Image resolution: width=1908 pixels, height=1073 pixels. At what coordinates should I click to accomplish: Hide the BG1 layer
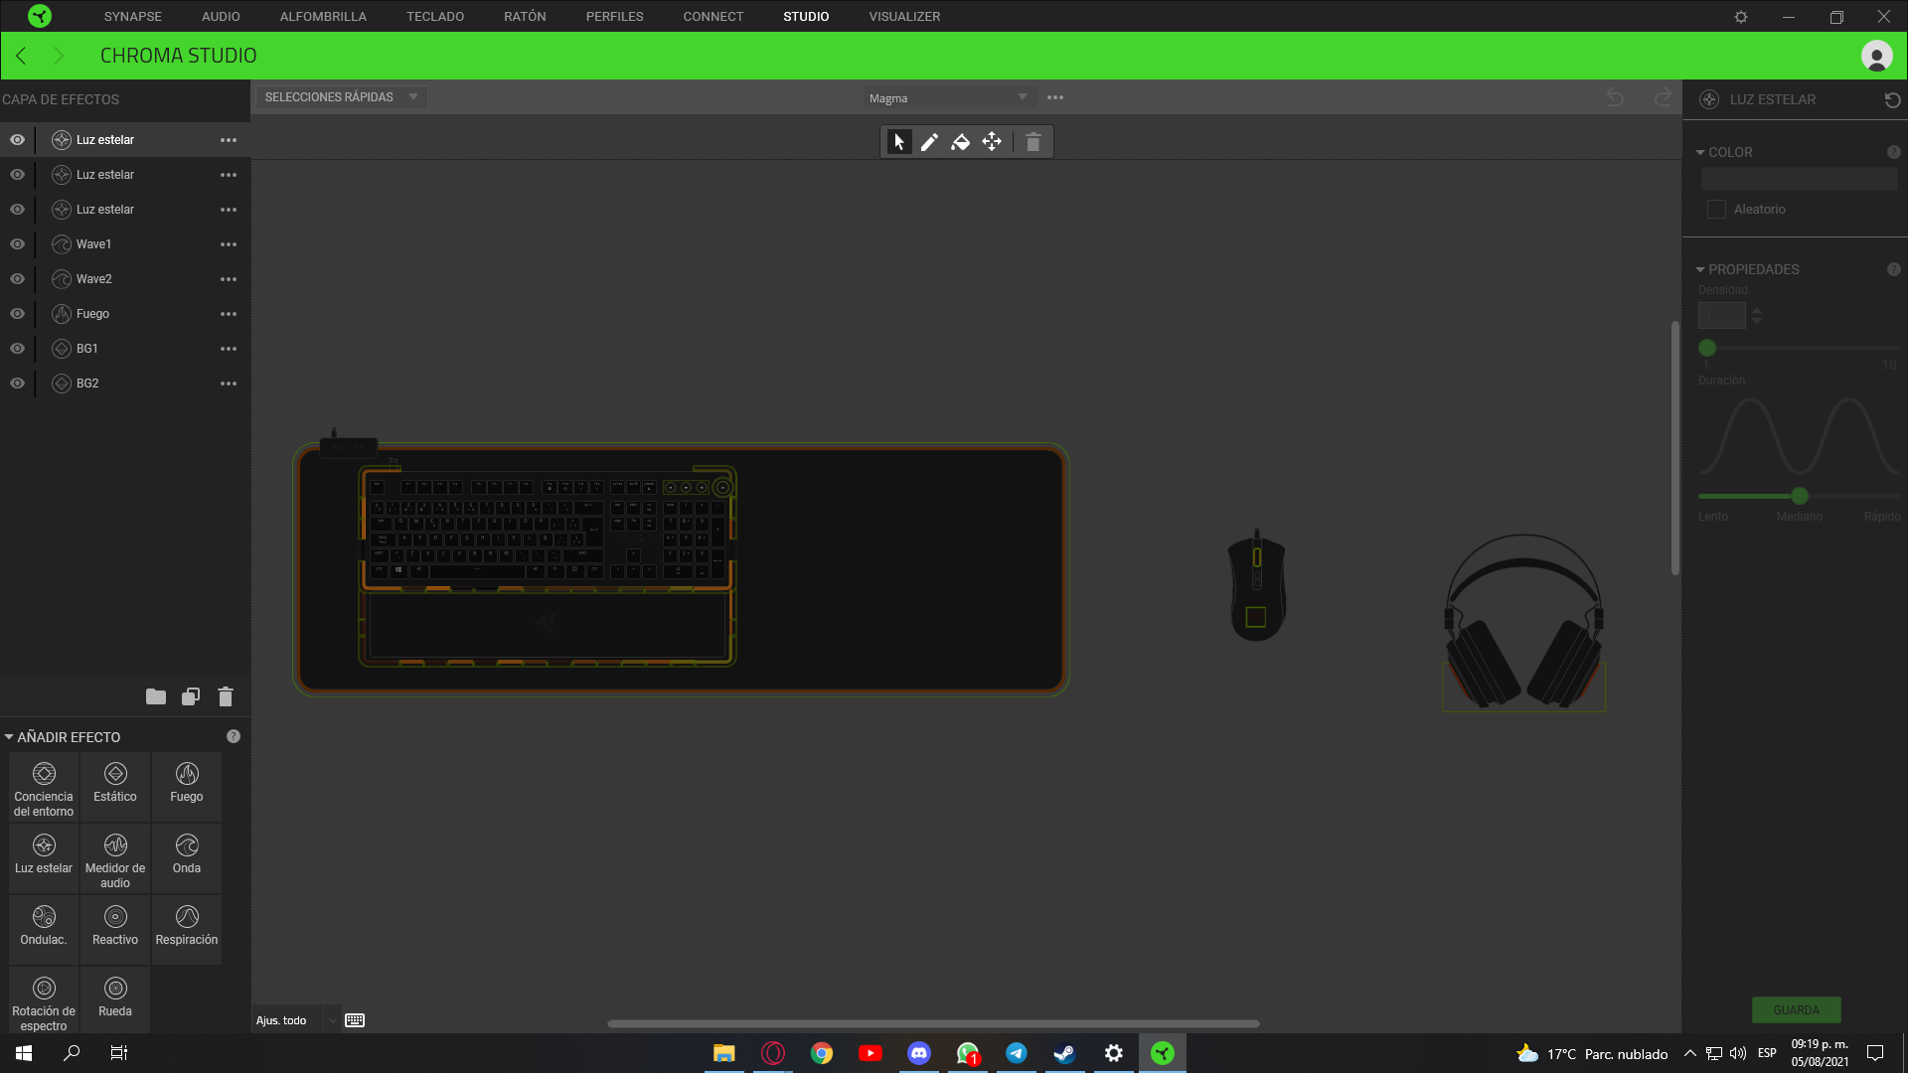pyautogui.click(x=18, y=349)
